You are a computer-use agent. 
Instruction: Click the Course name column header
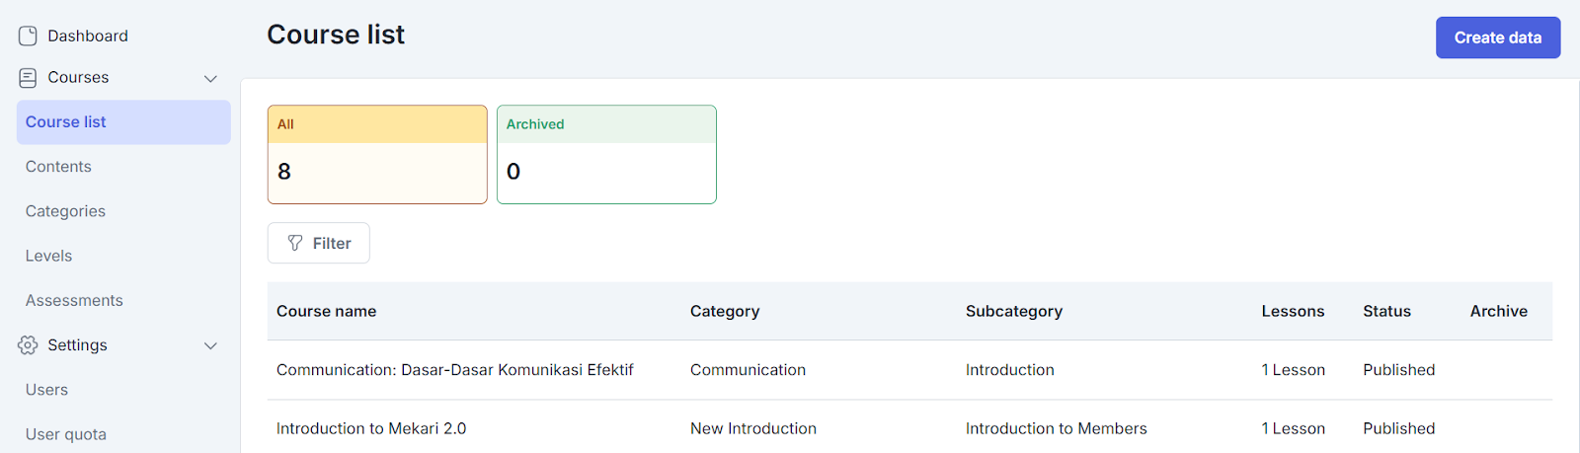pyautogui.click(x=326, y=311)
